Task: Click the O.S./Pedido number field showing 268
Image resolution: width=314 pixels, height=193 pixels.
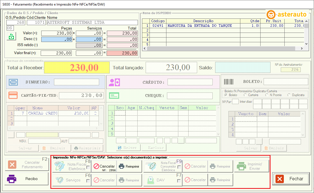Action: pyautogui.click(x=16, y=23)
